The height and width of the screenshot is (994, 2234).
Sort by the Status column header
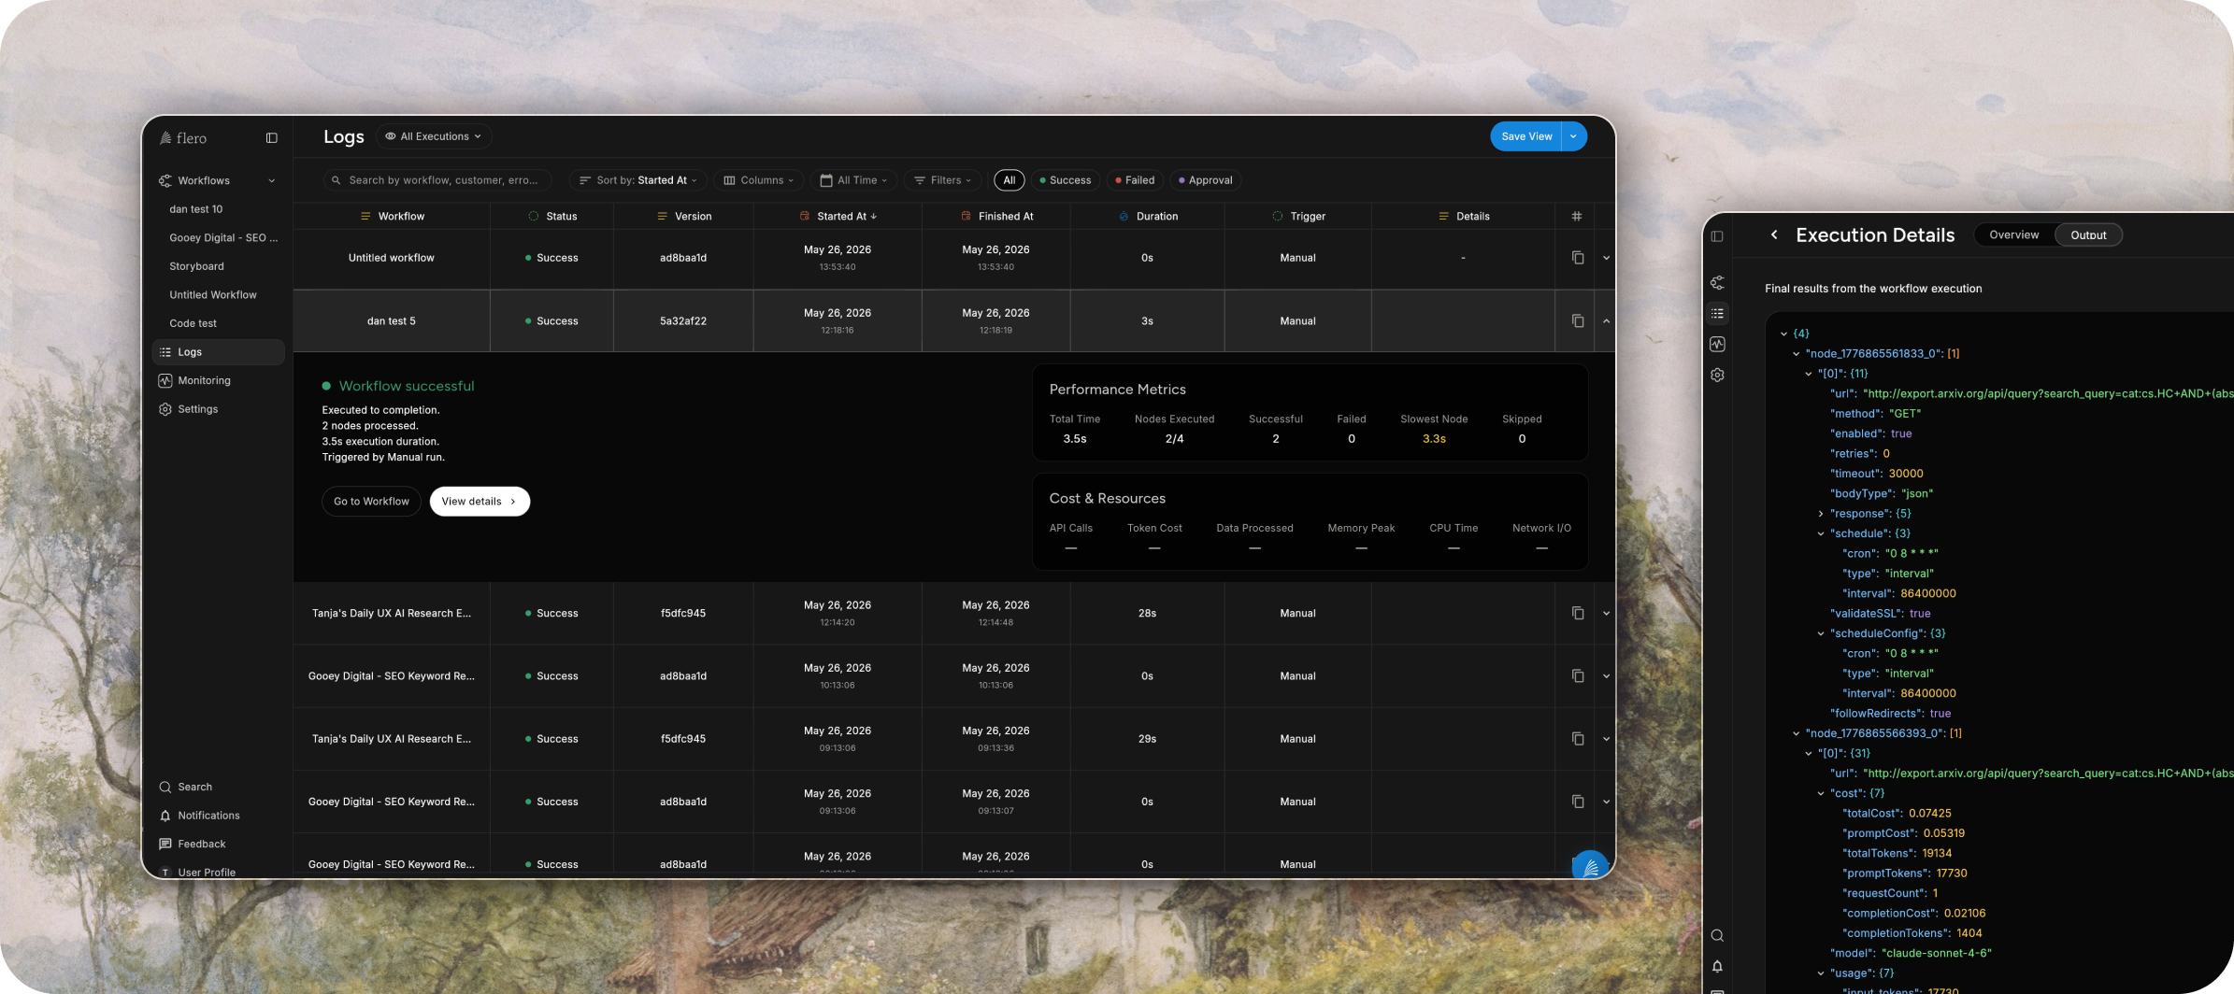point(552,216)
